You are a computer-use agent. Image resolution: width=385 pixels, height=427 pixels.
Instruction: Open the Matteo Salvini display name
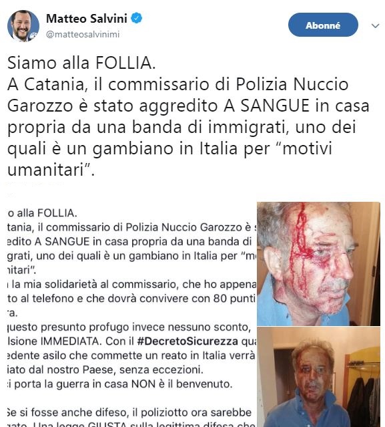click(x=87, y=19)
